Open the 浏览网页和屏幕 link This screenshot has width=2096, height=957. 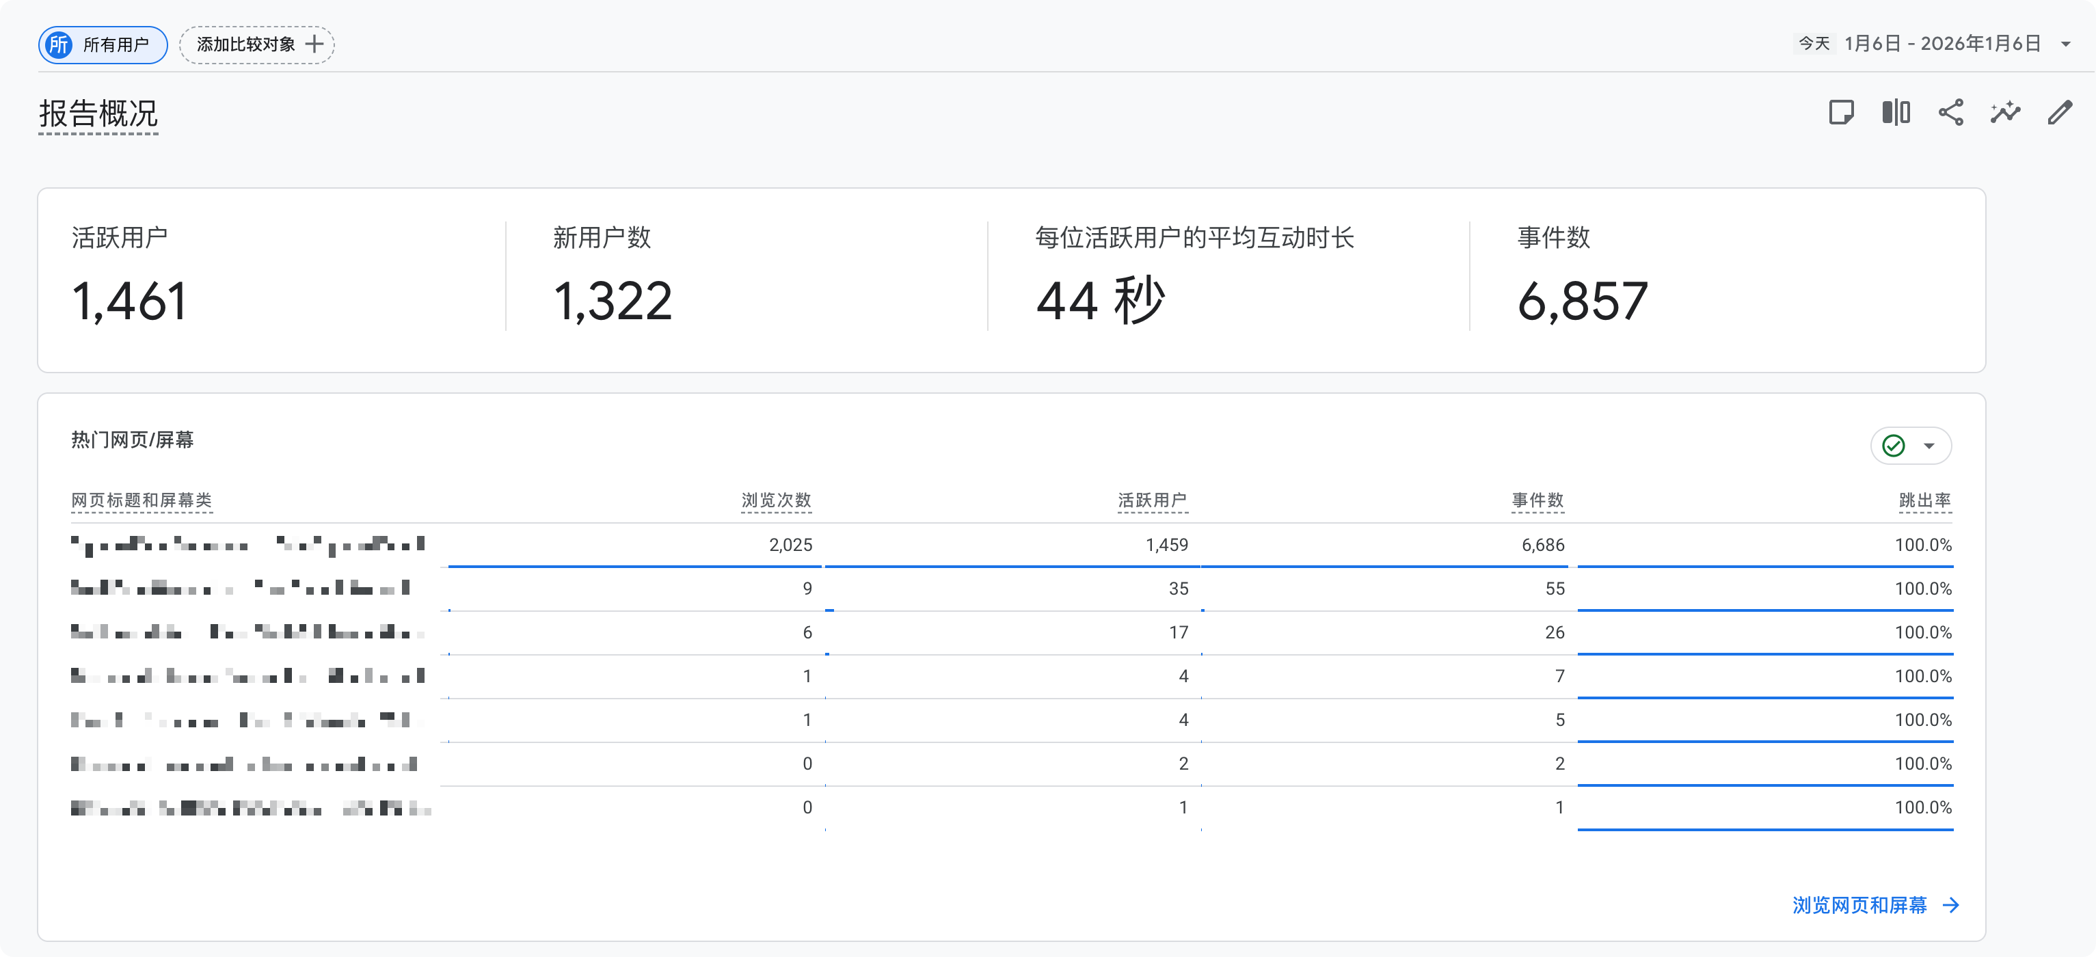coord(1859,905)
